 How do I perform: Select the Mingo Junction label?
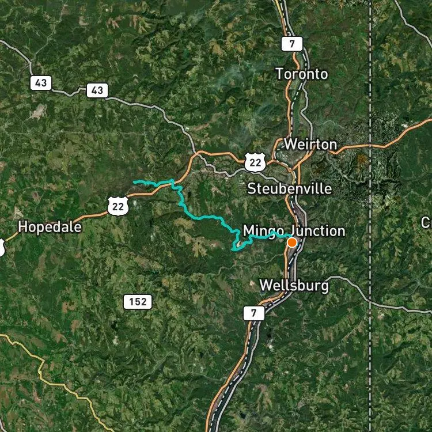coord(294,231)
